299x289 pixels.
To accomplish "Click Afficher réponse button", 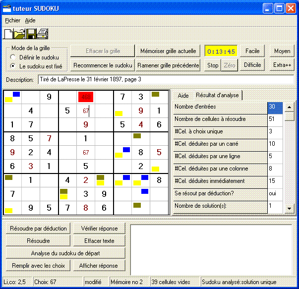I will coord(99,266).
